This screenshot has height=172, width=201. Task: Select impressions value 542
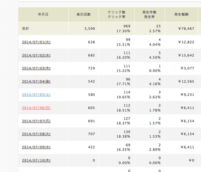(91, 81)
